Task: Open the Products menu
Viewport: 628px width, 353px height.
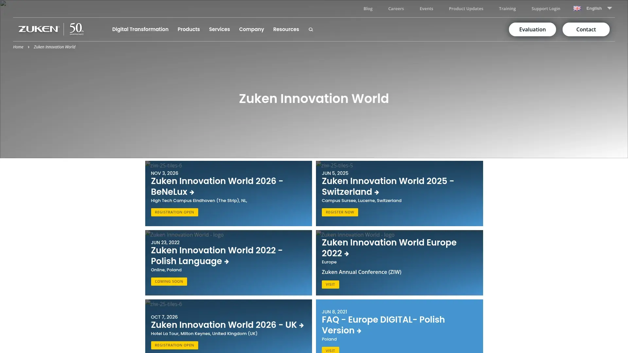Action: [189, 29]
